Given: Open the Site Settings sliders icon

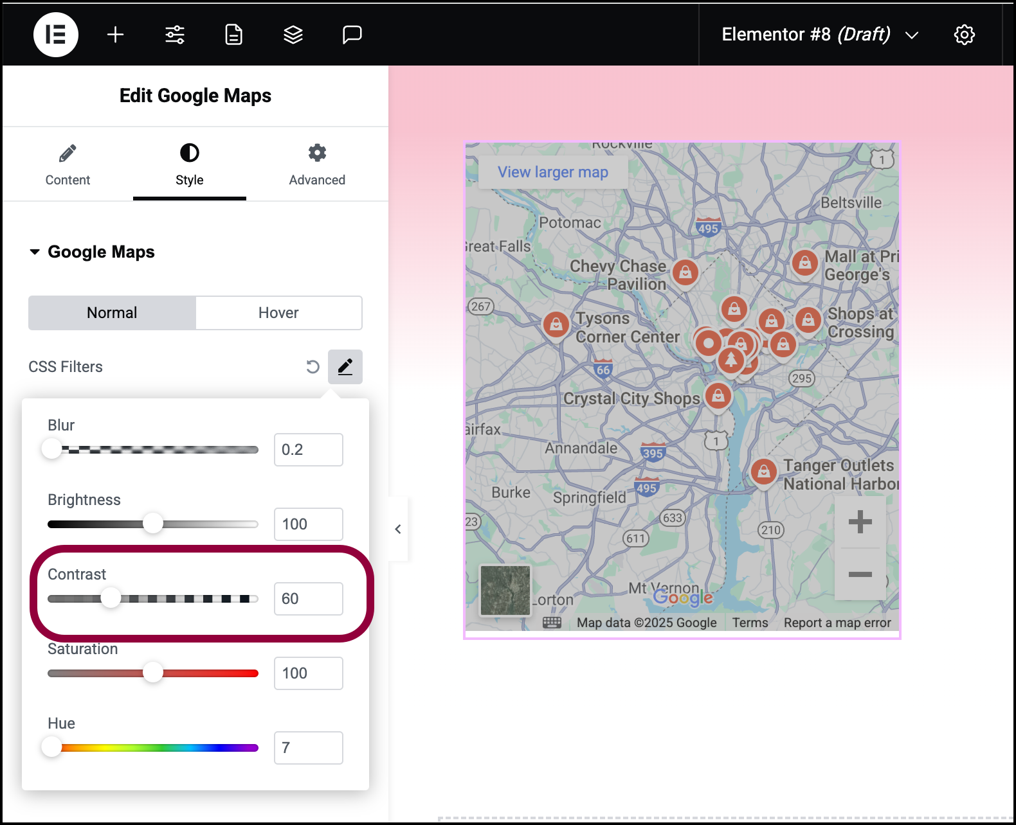Looking at the screenshot, I should (175, 35).
